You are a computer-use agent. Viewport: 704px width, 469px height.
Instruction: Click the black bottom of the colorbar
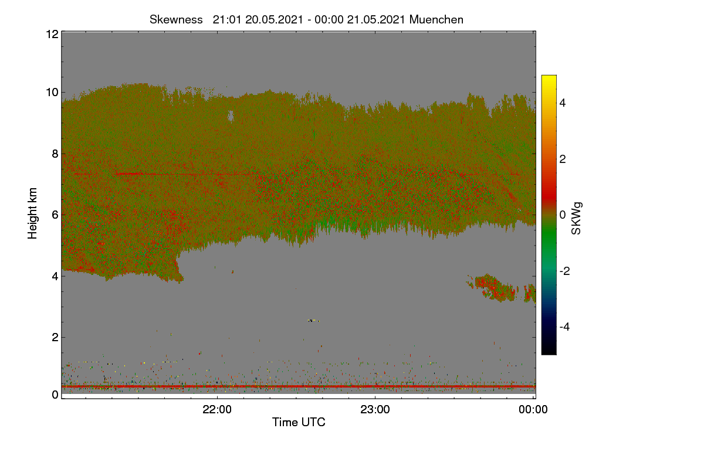click(x=549, y=350)
